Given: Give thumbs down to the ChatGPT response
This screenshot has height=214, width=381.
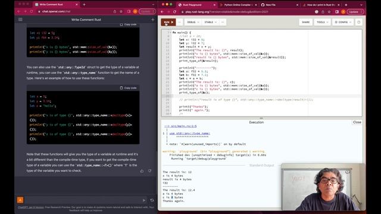Looking at the screenshot, I should point(149,171).
